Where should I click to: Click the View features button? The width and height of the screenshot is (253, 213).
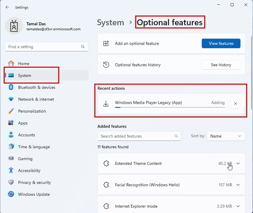tap(221, 43)
